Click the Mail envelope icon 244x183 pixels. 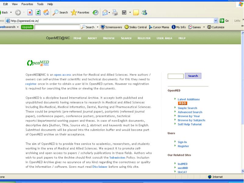[105, 13]
